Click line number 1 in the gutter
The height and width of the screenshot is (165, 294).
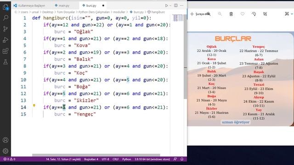[24, 18]
